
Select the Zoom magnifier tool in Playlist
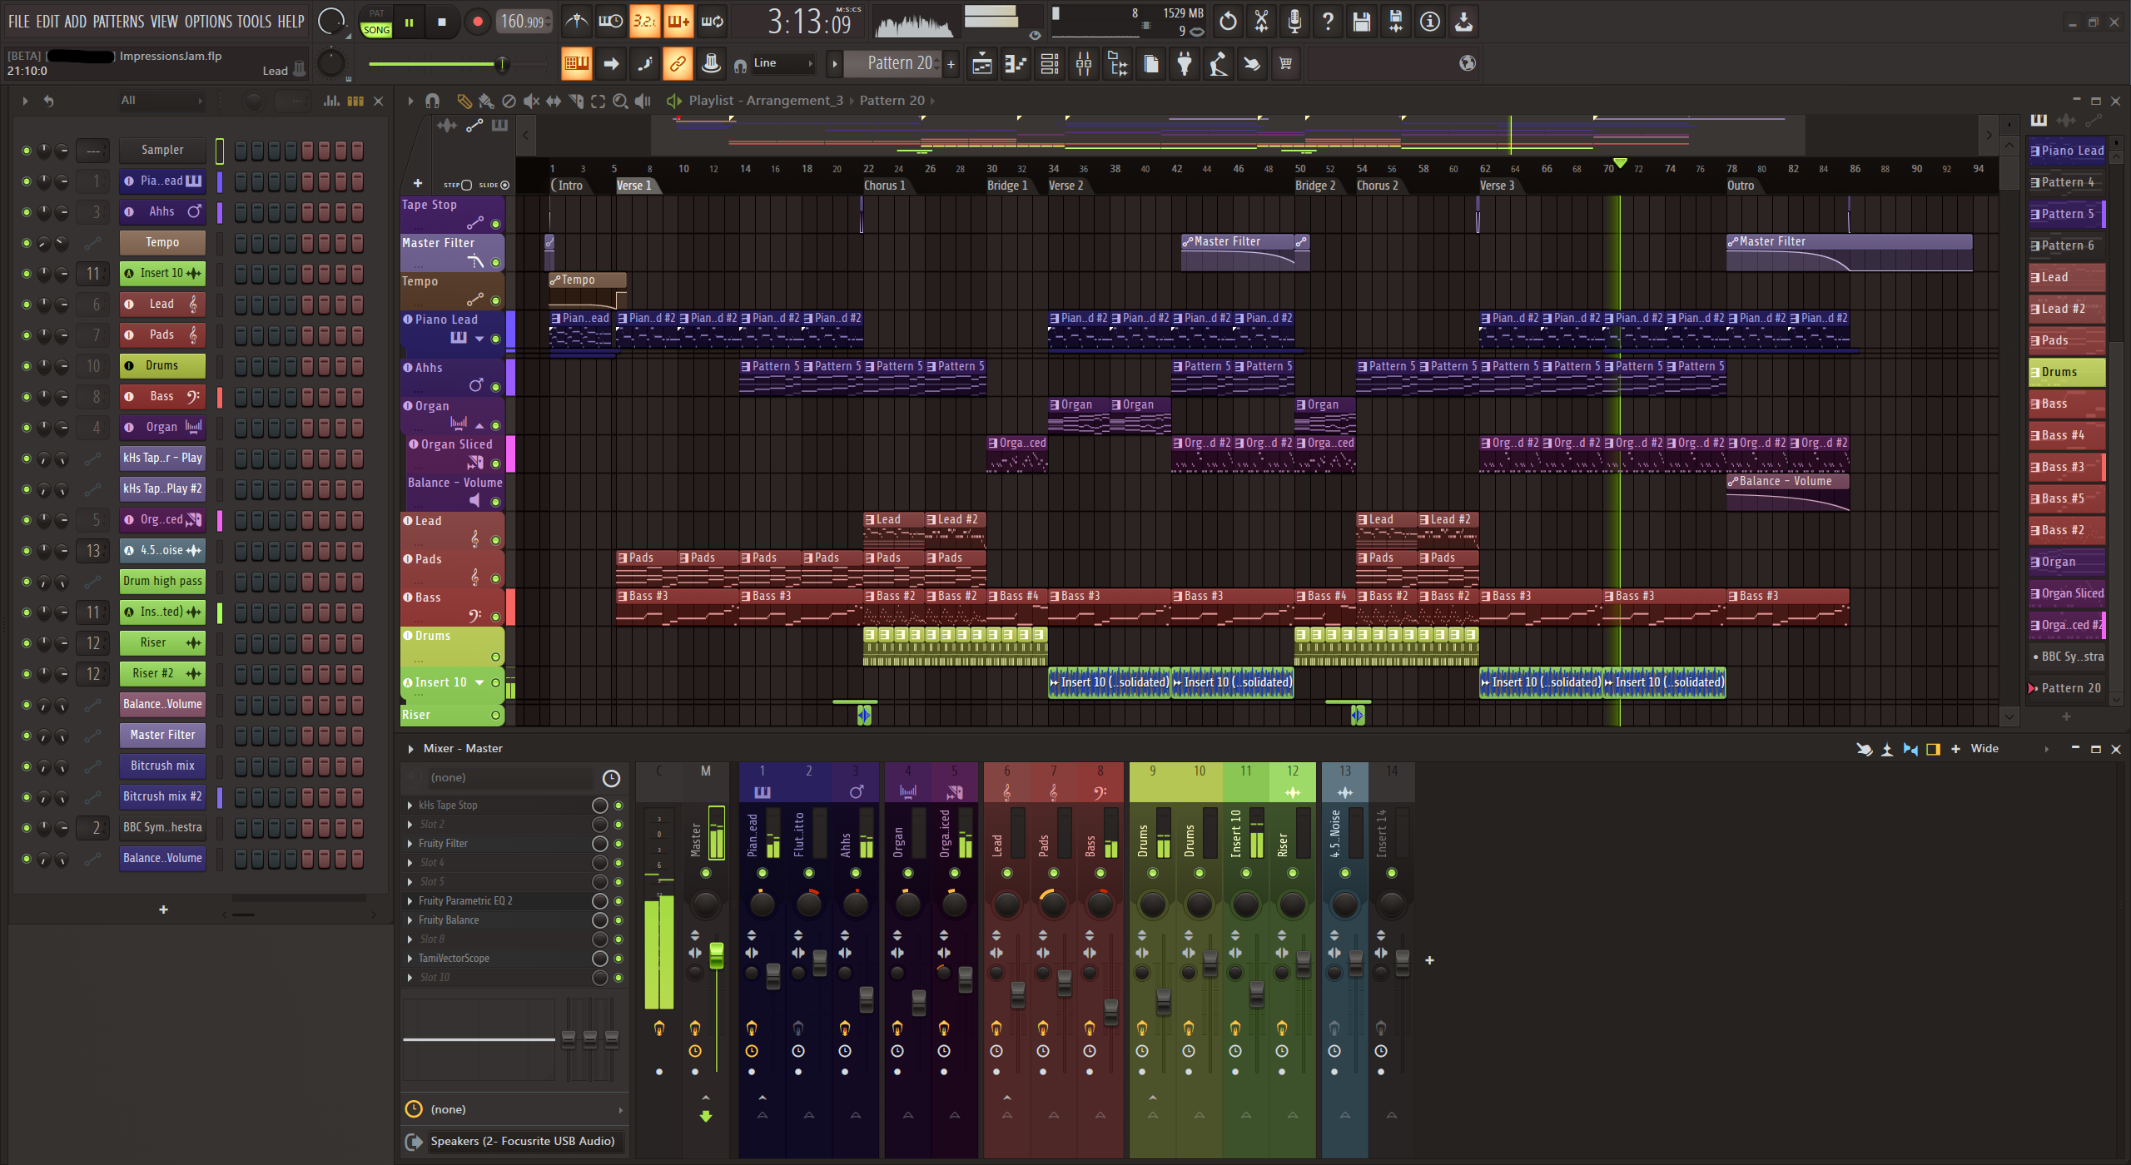coord(620,101)
